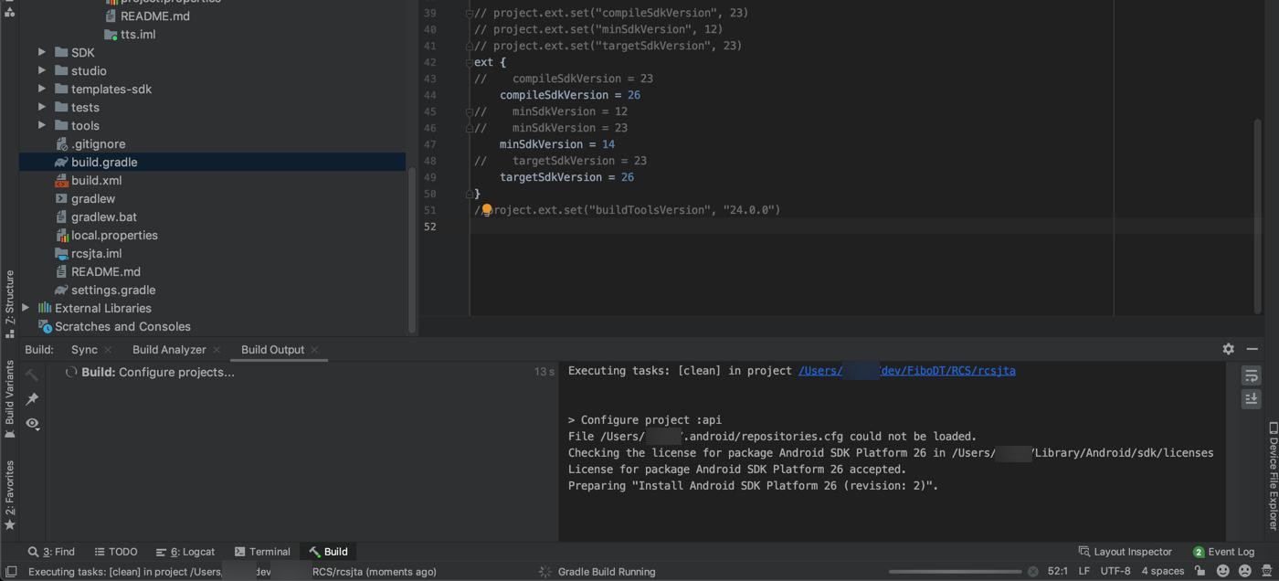
Task: Open the Build Variants side panel
Action: [10, 399]
